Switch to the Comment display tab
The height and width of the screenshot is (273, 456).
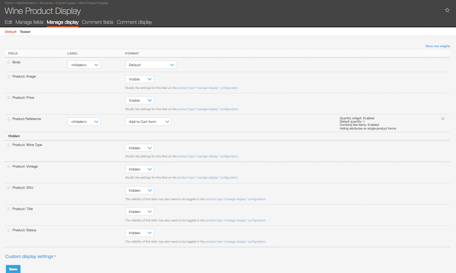coord(134,22)
